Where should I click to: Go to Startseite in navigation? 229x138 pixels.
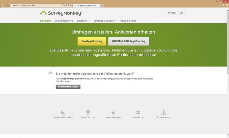pyautogui.click(x=45, y=21)
